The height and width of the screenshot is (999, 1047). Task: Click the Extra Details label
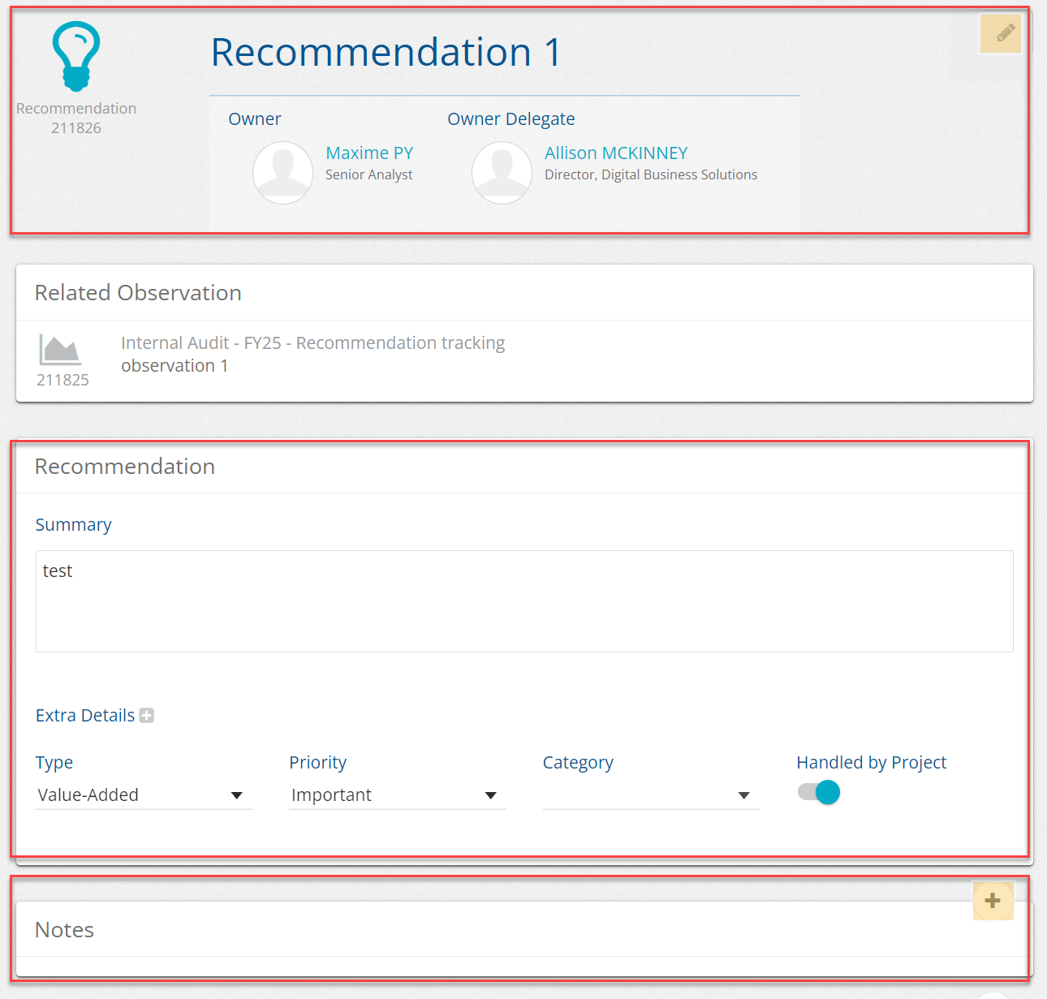tap(85, 716)
